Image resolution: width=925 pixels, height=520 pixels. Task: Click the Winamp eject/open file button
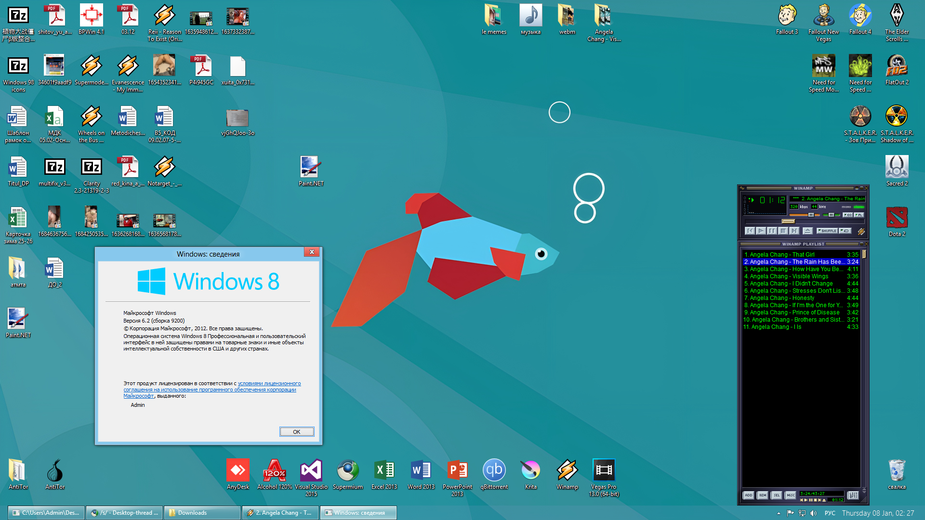point(808,231)
